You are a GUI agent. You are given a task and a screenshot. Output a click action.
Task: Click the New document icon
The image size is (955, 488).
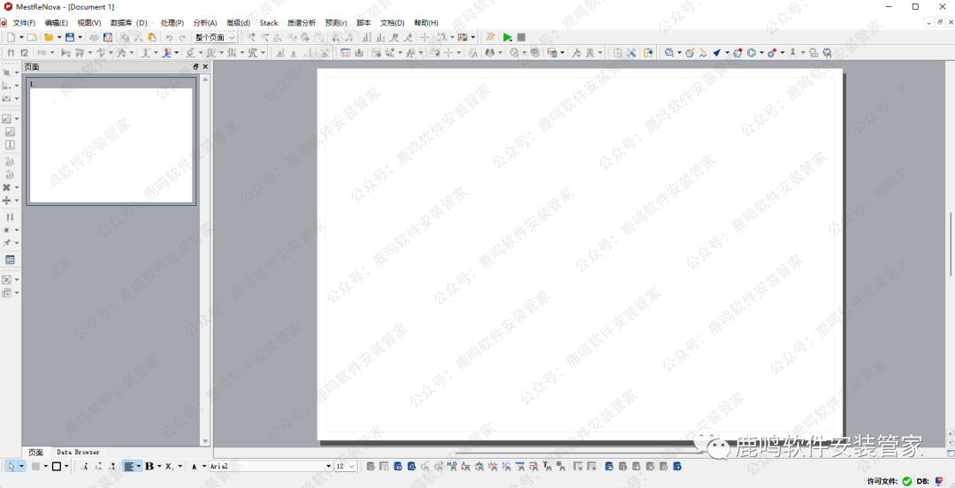11,37
